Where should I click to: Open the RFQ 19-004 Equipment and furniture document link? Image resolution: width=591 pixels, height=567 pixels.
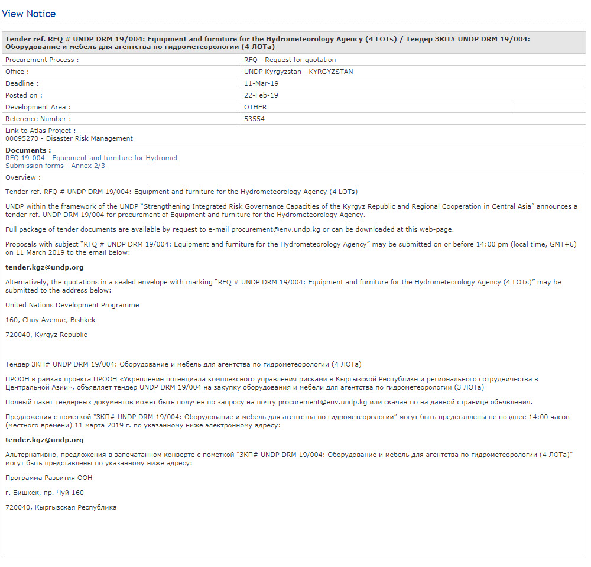[x=92, y=158]
